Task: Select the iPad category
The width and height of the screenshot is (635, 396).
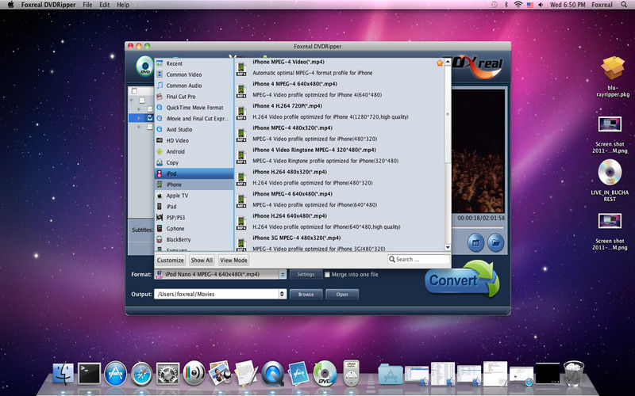Action: coord(194,207)
